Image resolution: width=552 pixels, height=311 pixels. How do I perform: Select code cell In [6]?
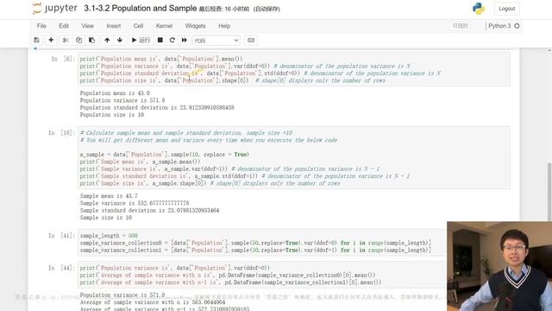tap(294, 69)
